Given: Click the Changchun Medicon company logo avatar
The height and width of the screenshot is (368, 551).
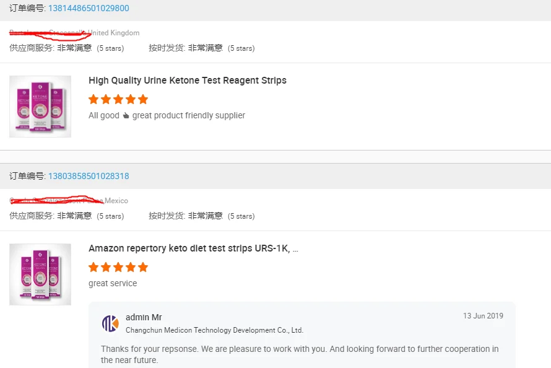Looking at the screenshot, I should 110,323.
